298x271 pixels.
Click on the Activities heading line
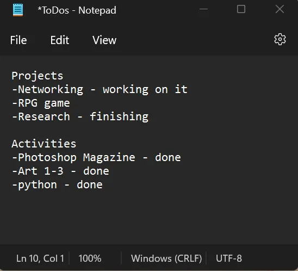point(44,144)
